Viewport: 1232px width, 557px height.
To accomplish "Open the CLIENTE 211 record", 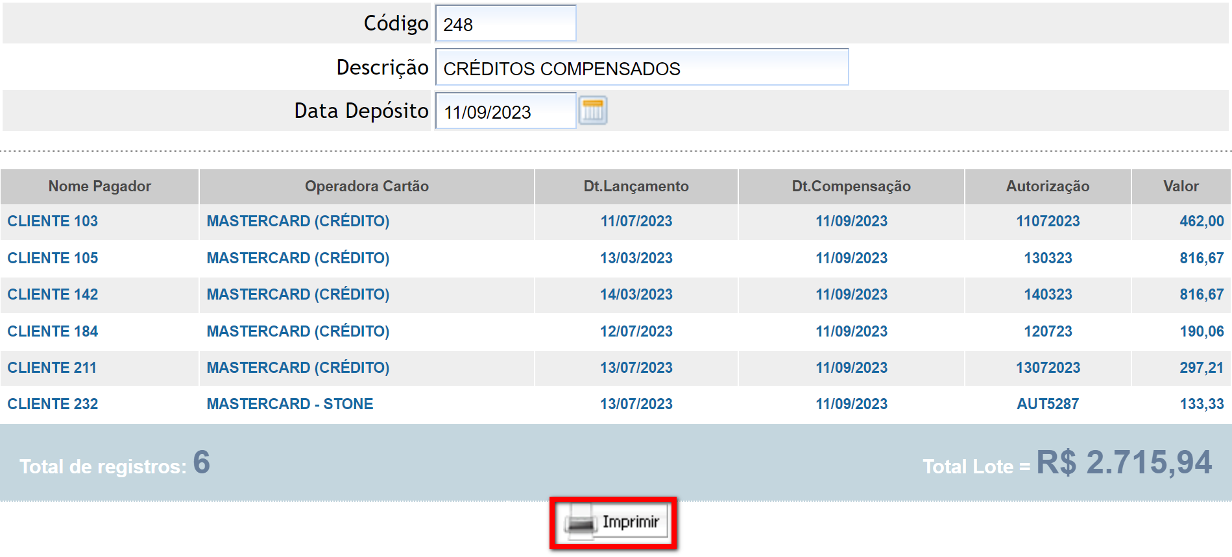I will pyautogui.click(x=52, y=368).
